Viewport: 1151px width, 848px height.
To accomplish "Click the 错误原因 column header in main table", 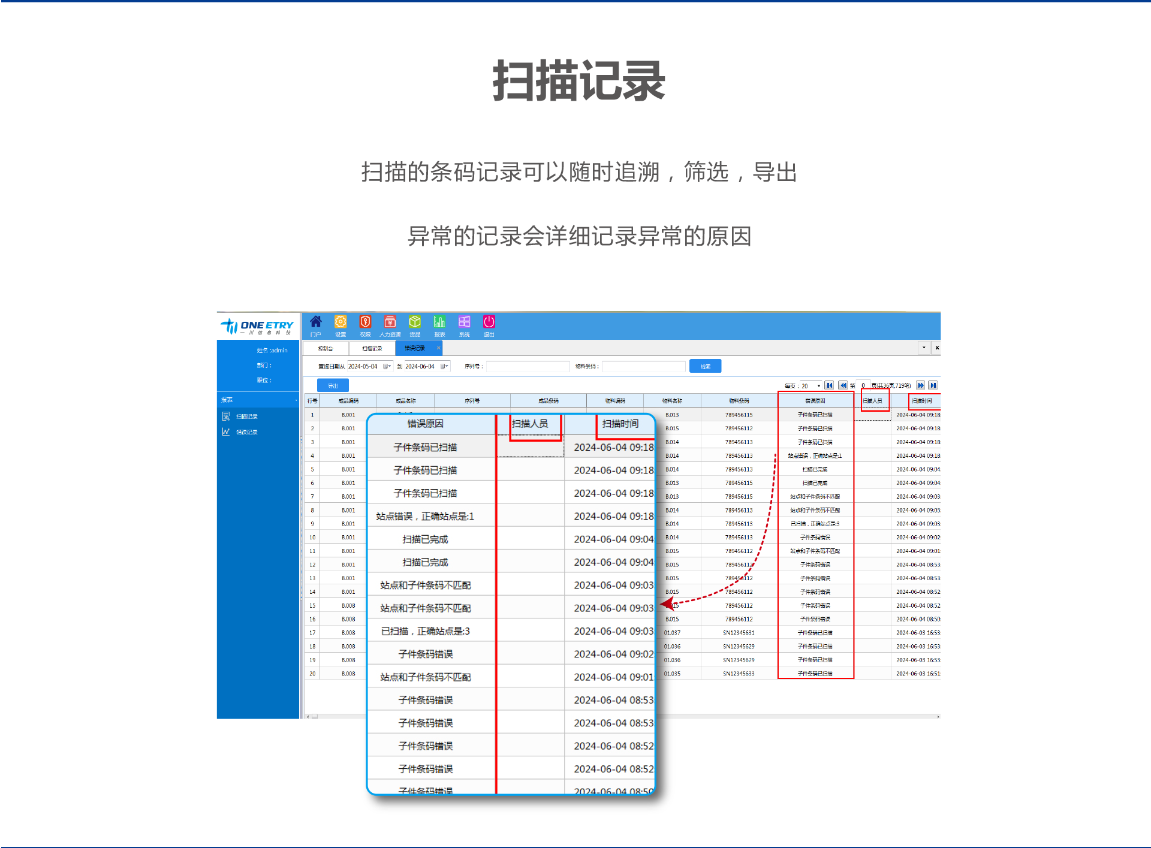I will pos(815,400).
